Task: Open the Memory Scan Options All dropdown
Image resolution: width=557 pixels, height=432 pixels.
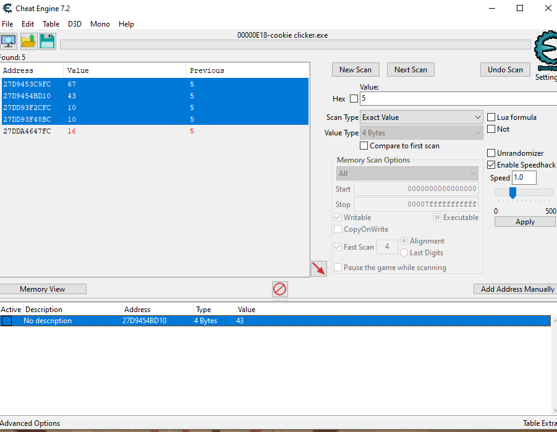Action: pyautogui.click(x=407, y=174)
